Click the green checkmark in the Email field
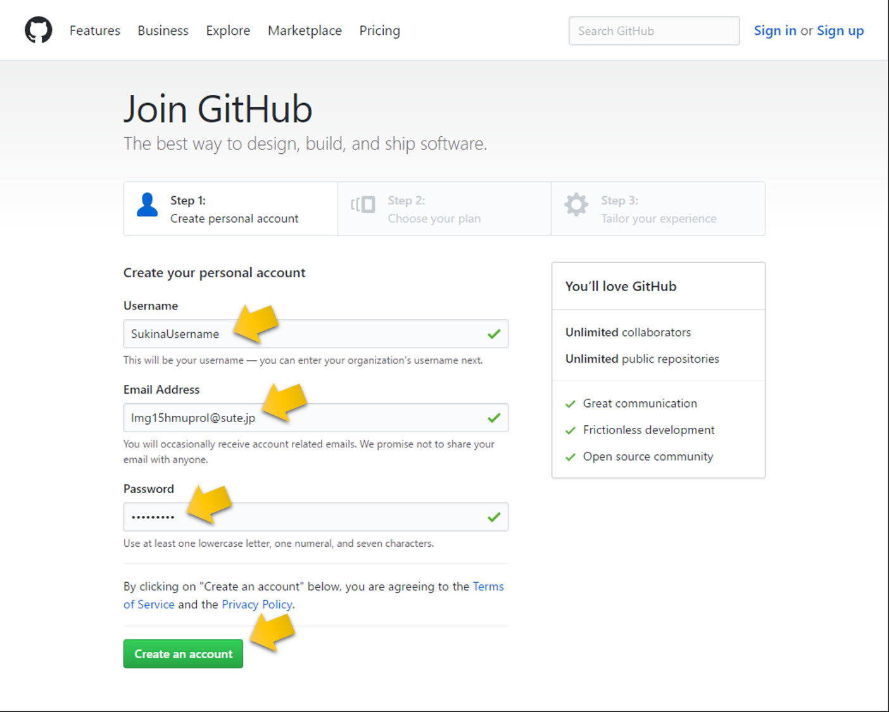Viewport: 889px width, 712px height. tap(494, 418)
